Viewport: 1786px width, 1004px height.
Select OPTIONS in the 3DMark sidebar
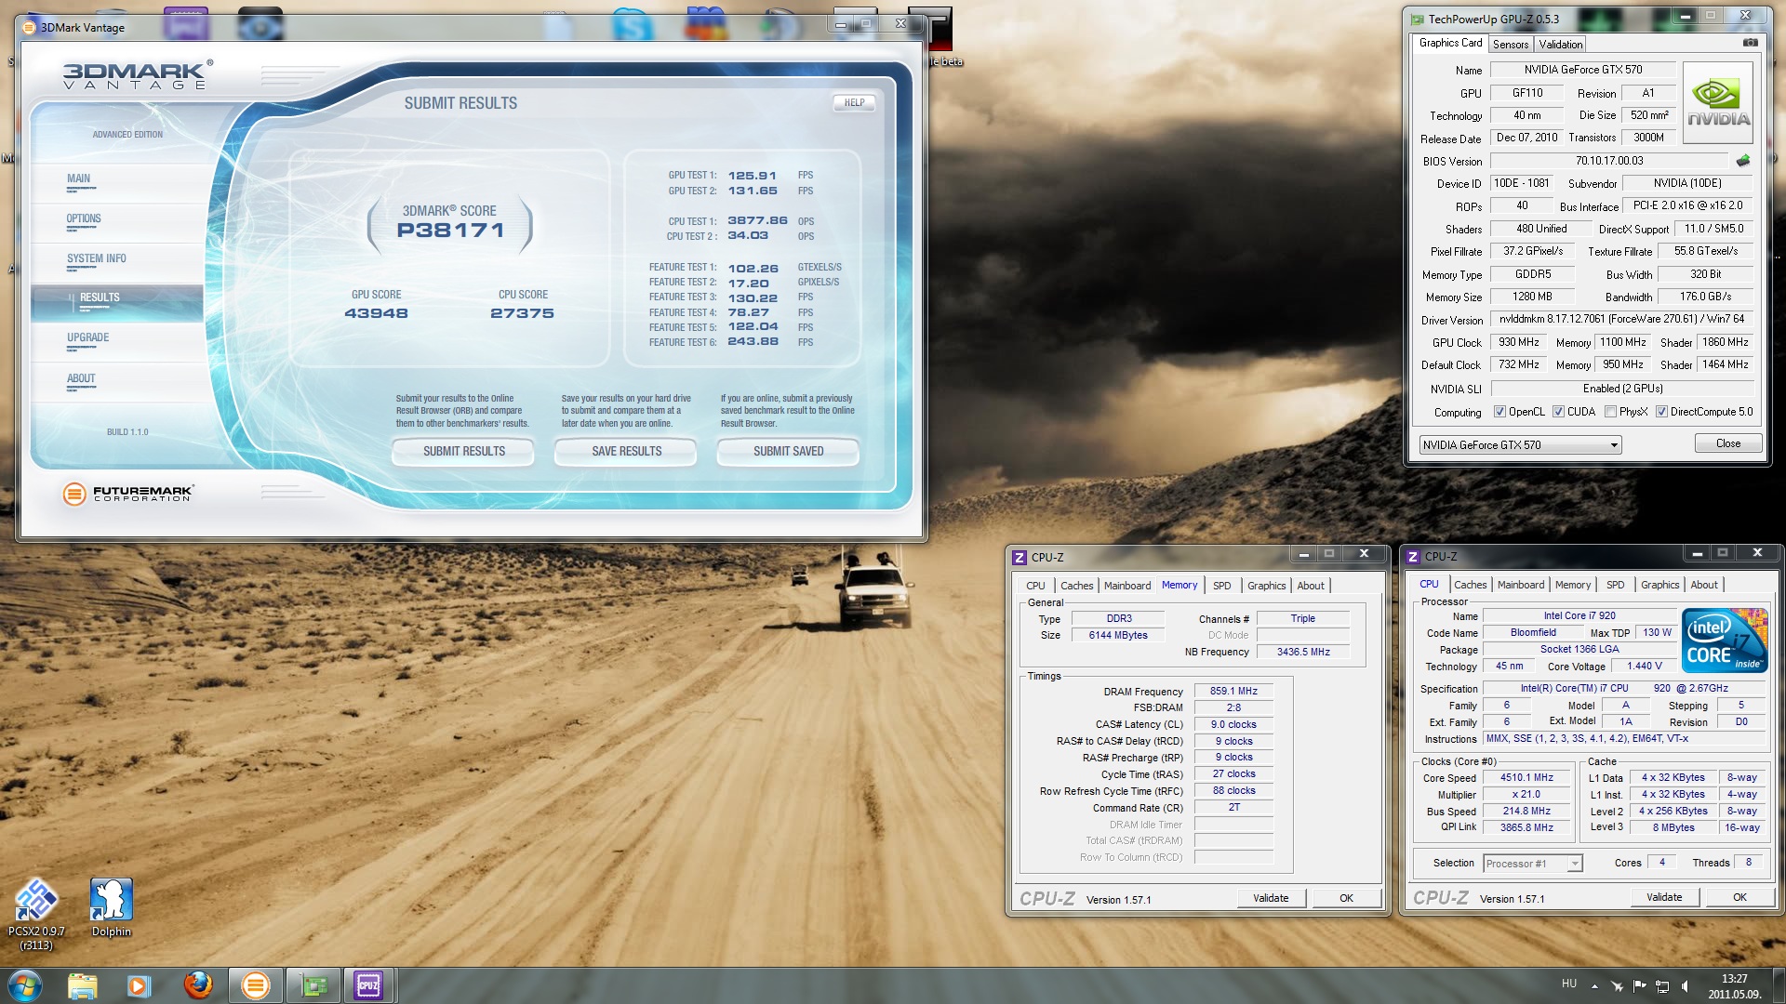(x=84, y=219)
